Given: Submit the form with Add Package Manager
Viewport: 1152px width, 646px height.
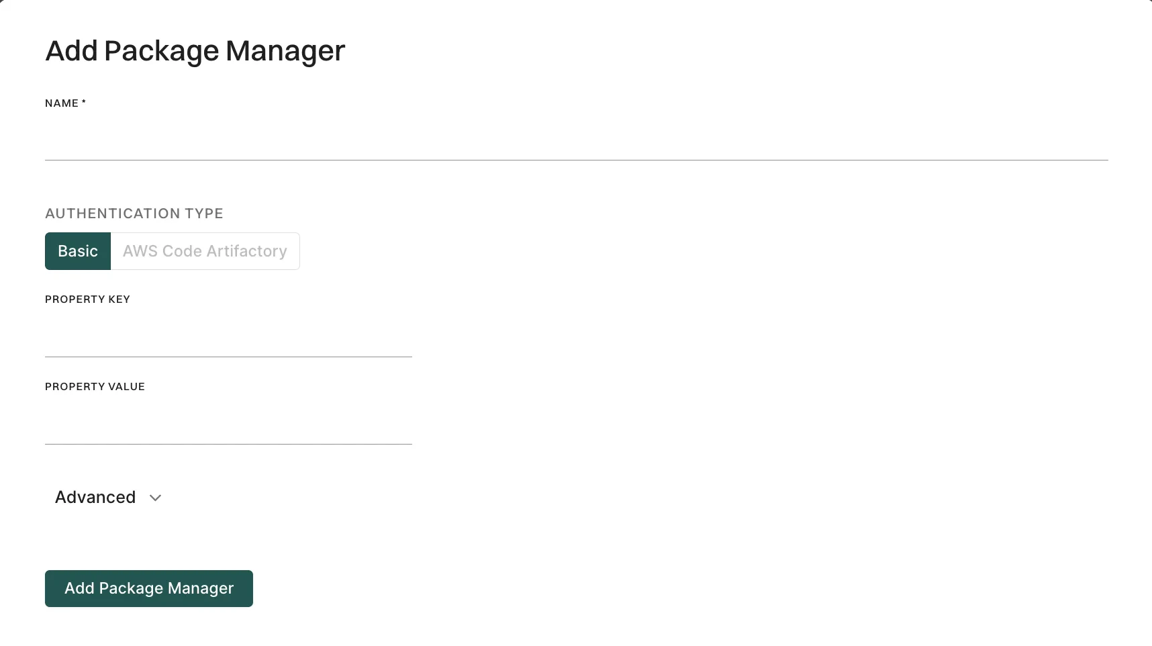Looking at the screenshot, I should pyautogui.click(x=148, y=588).
